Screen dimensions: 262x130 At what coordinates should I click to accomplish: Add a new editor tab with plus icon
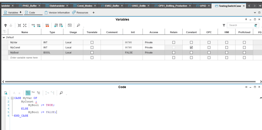coord(94,13)
